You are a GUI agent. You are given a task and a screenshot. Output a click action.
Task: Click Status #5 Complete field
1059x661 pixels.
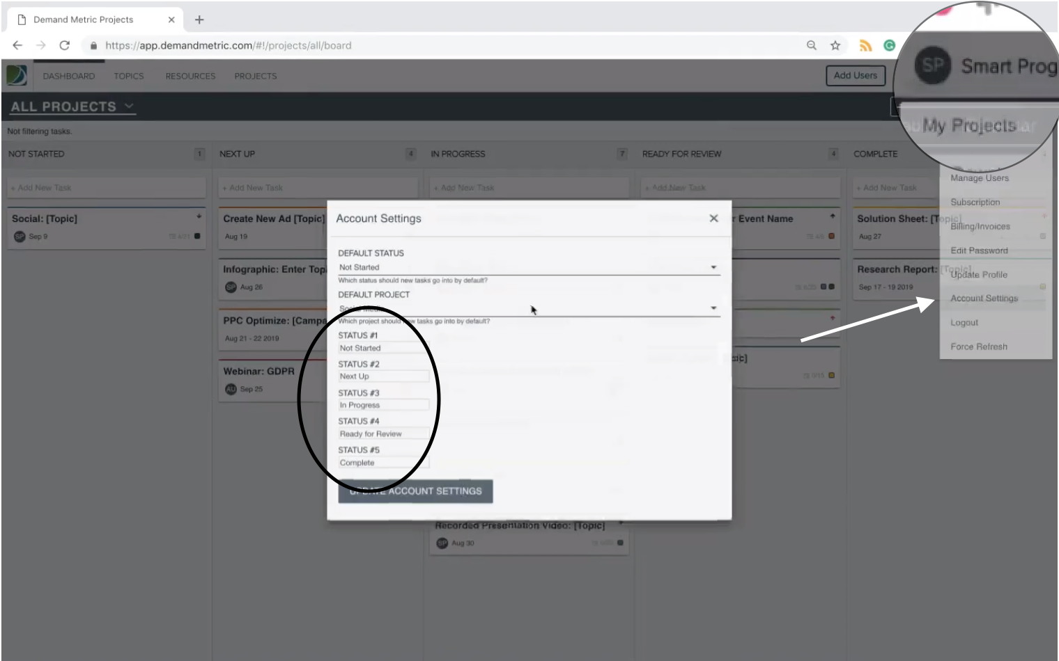pos(384,463)
